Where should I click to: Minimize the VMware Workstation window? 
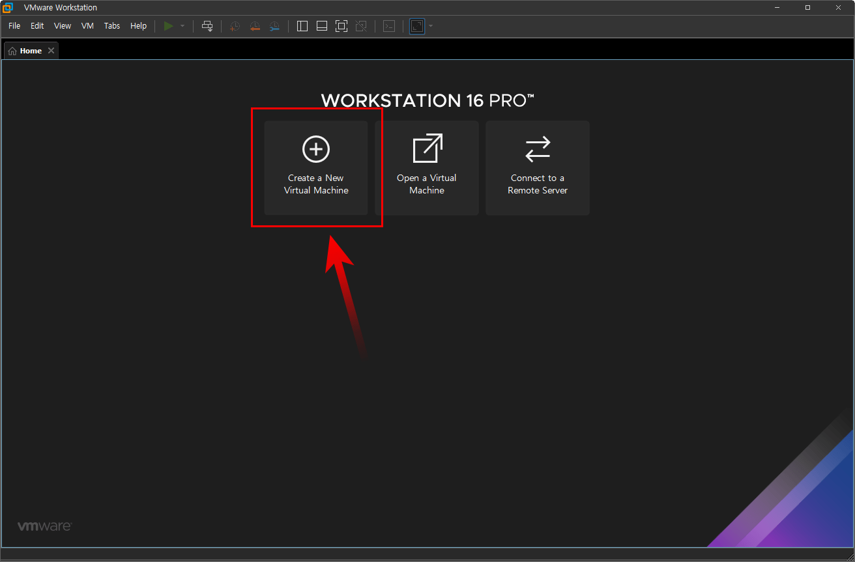tap(777, 8)
